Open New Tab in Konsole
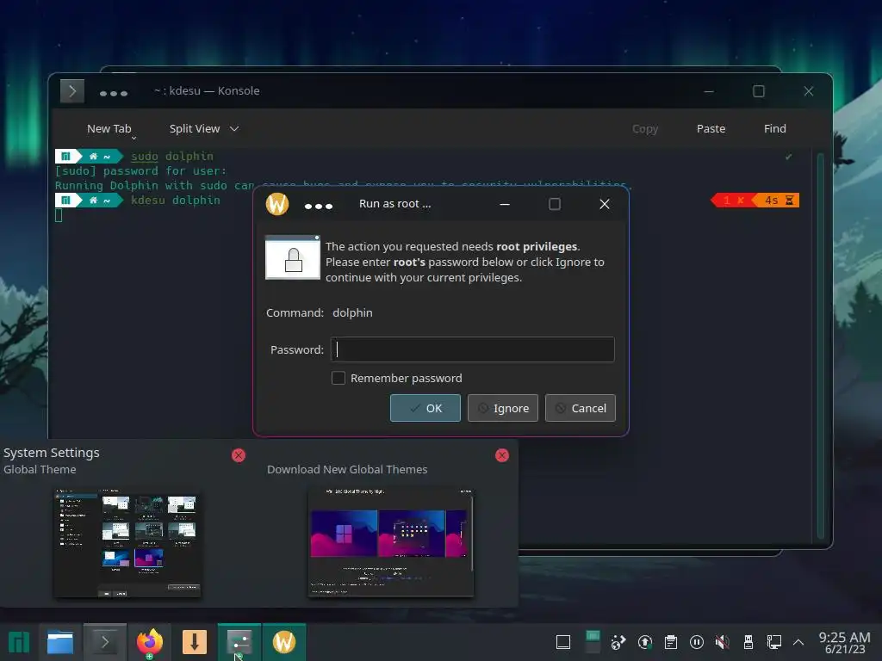 (x=109, y=128)
